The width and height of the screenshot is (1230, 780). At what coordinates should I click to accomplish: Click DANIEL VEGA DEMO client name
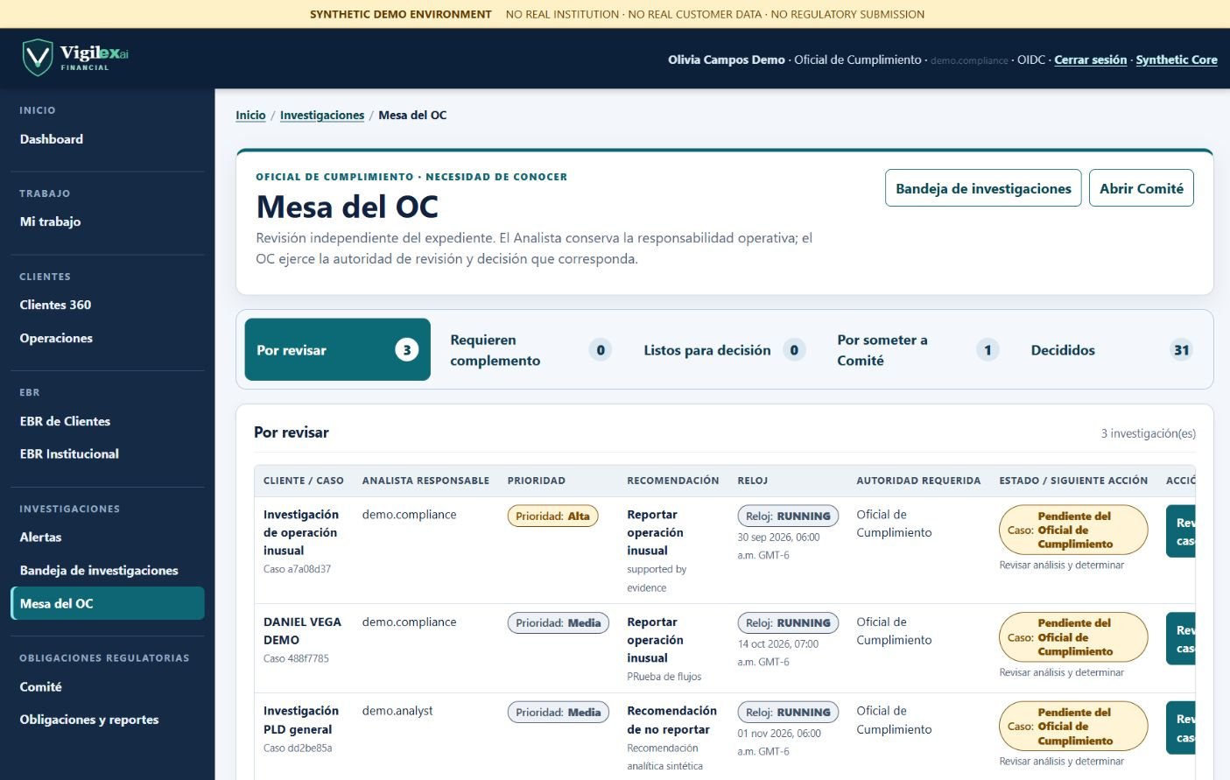click(x=302, y=631)
